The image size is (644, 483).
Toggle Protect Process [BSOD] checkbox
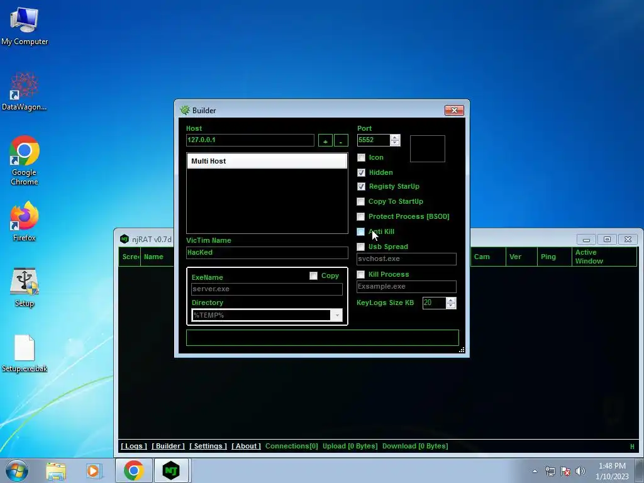(360, 216)
